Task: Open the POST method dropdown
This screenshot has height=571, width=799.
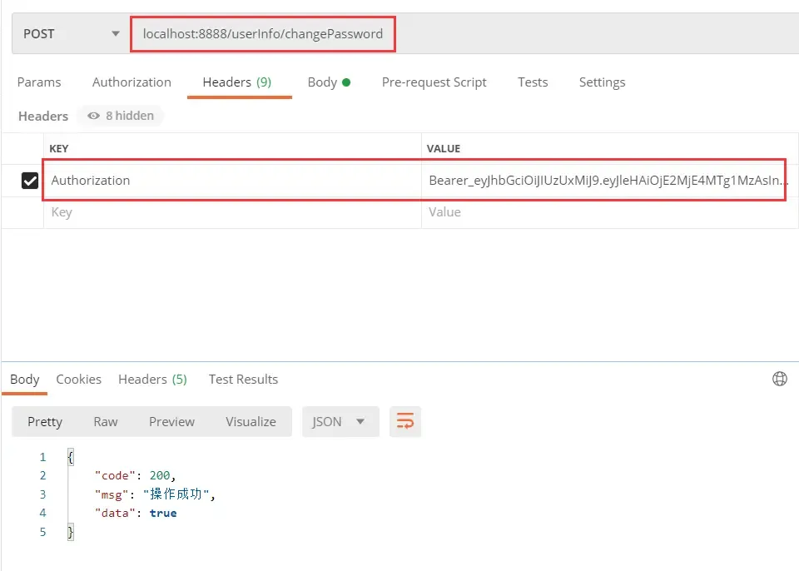Action: [115, 33]
